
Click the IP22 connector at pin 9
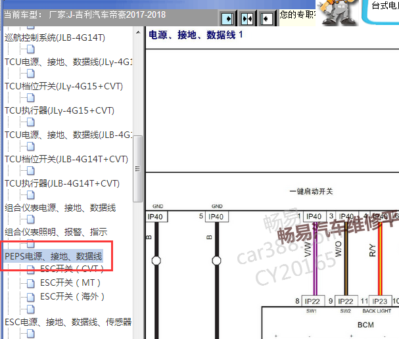point(346,302)
